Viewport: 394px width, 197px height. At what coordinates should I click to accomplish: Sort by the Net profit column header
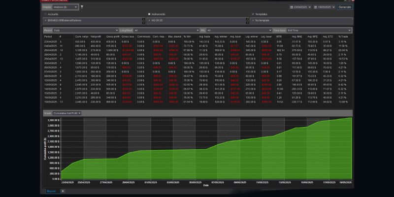(97, 36)
